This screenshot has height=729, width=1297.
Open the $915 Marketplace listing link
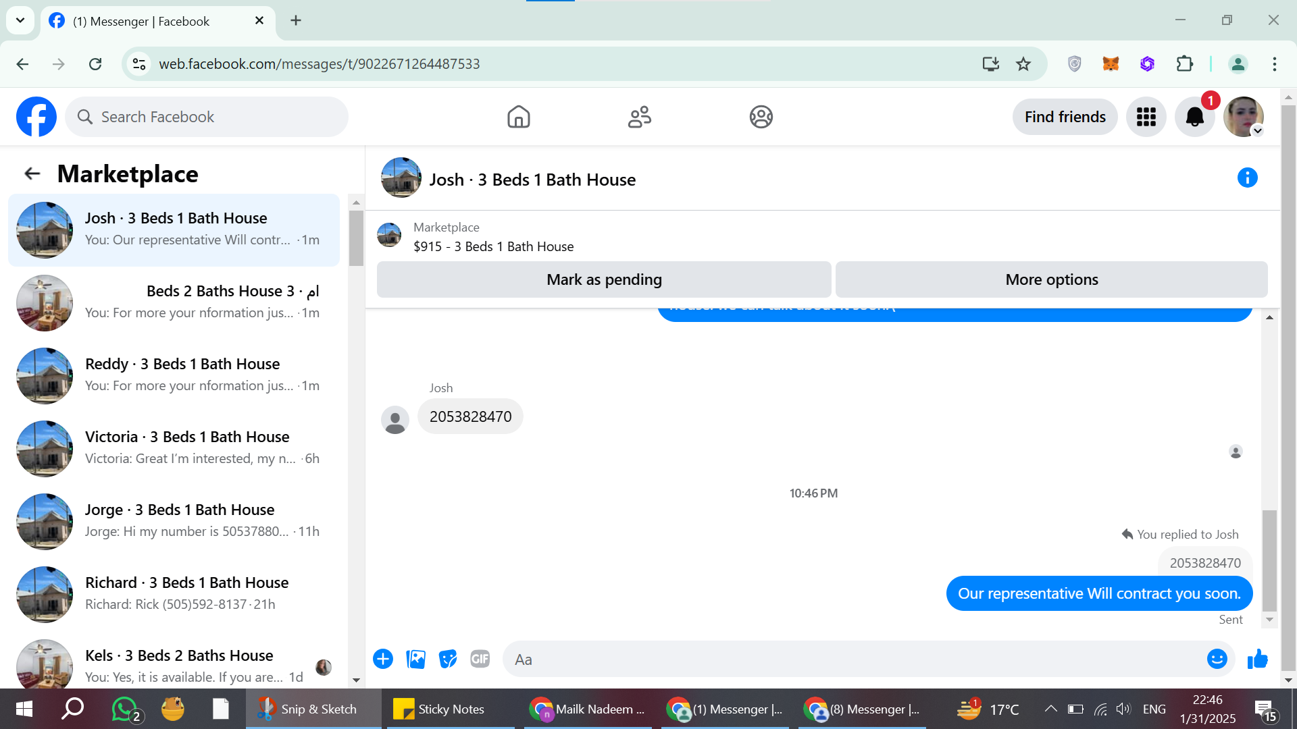point(493,246)
